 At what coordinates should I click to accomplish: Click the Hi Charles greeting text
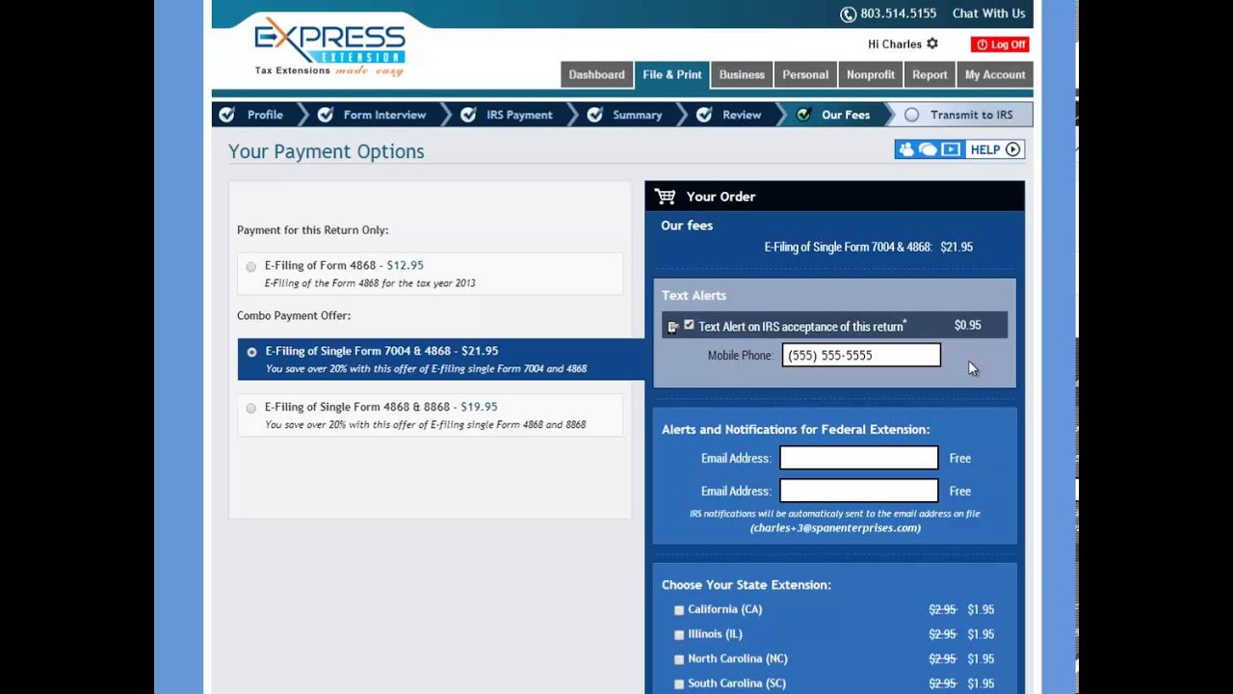point(895,44)
